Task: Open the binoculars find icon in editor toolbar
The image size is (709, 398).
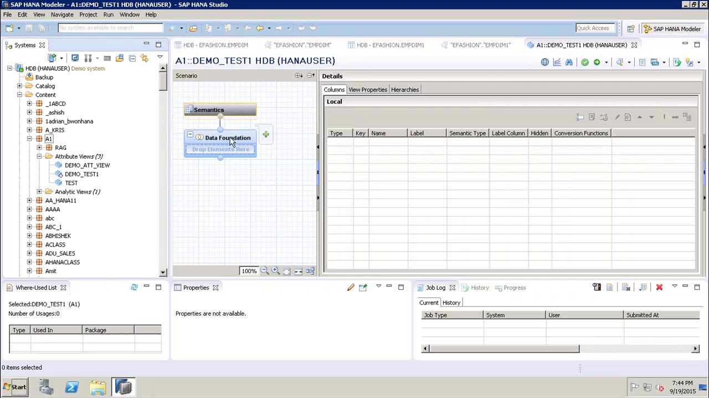Action: (569, 62)
